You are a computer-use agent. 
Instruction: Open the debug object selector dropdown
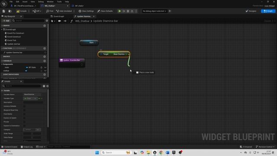[155, 11]
